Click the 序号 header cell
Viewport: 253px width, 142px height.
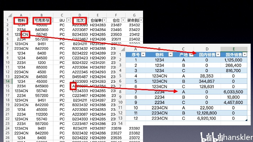point(136,55)
